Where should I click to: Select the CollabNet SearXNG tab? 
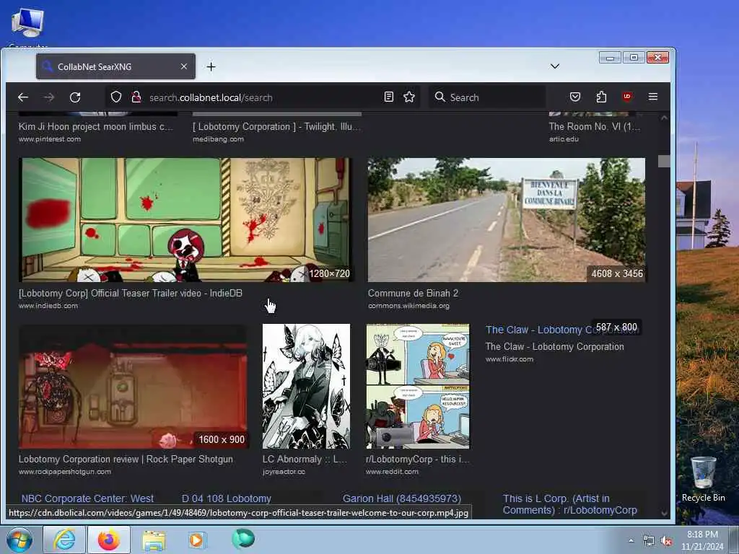point(116,66)
